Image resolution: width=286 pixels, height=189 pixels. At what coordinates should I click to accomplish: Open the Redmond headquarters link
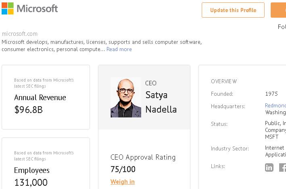(276, 106)
